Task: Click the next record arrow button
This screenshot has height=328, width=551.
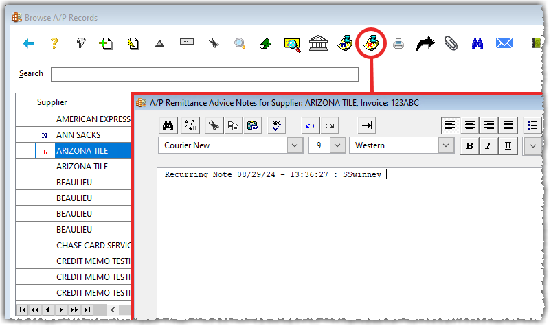Action: 61,310
